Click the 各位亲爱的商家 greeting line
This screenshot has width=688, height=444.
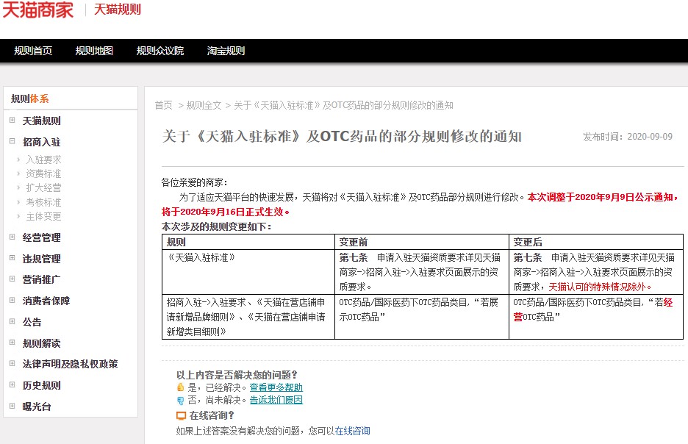click(x=194, y=182)
